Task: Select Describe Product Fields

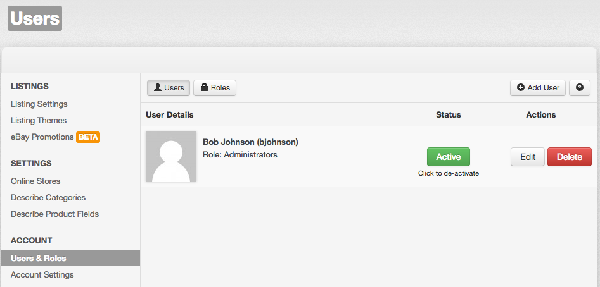Action: (55, 214)
